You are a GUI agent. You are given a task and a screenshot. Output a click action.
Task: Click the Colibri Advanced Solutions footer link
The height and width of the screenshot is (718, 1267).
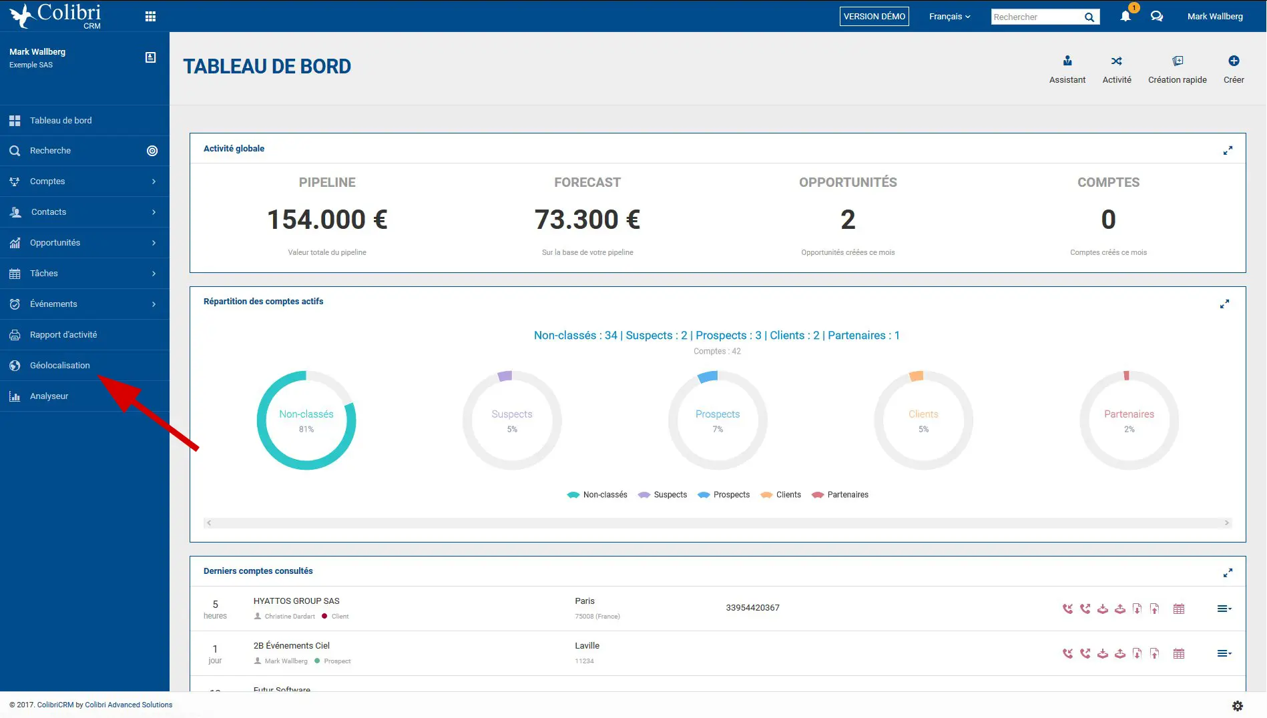click(129, 705)
